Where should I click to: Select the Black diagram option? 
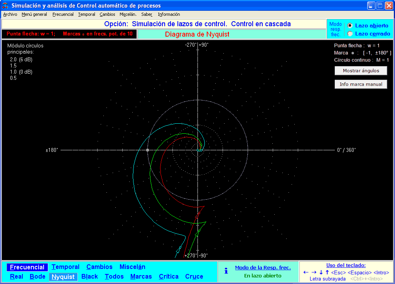[x=89, y=276]
